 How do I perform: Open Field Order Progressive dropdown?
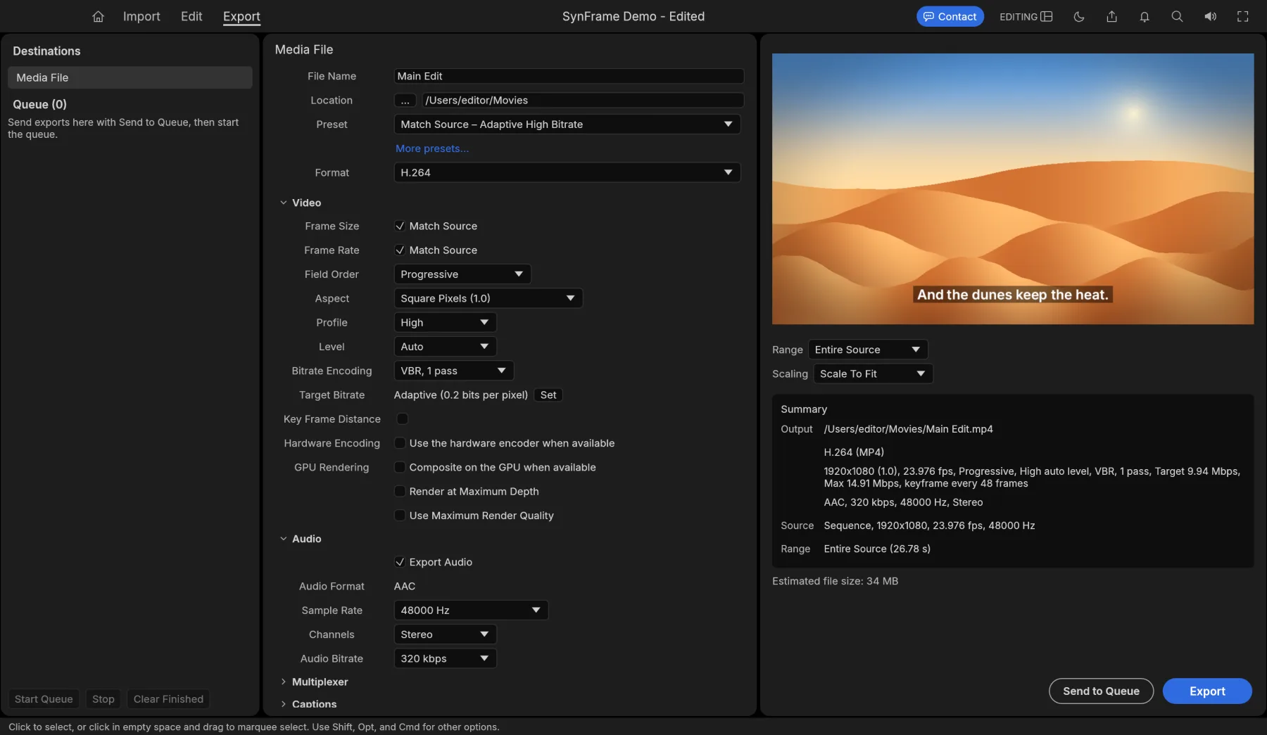point(462,274)
